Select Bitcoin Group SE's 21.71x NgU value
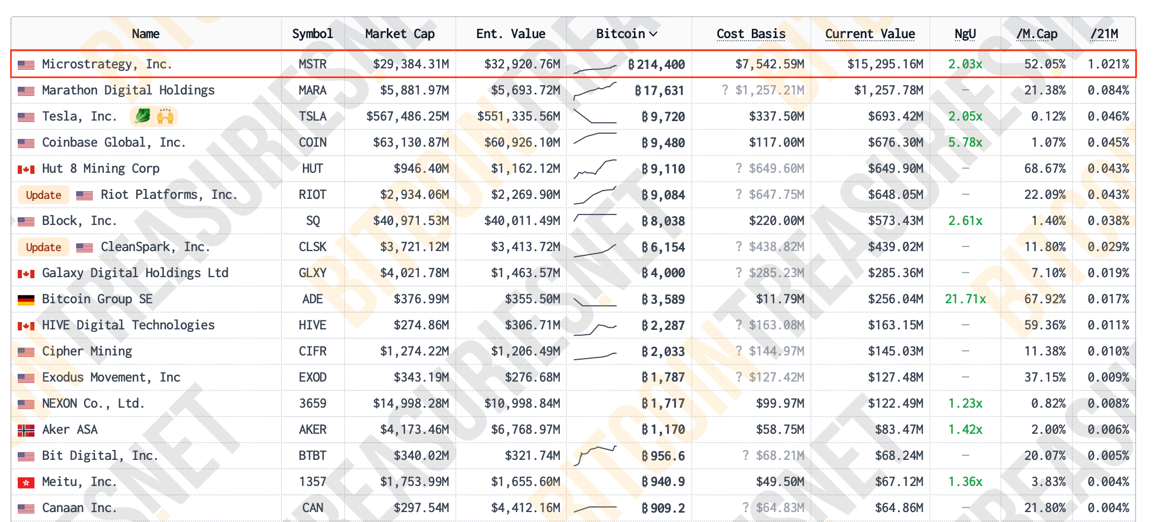The height and width of the screenshot is (522, 1157). [965, 299]
